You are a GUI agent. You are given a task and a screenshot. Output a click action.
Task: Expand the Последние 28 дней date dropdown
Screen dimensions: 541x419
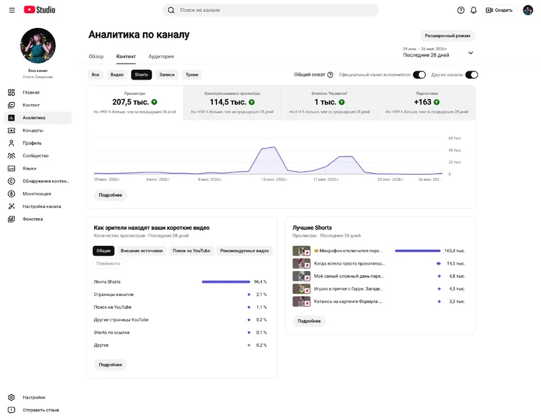[470, 53]
